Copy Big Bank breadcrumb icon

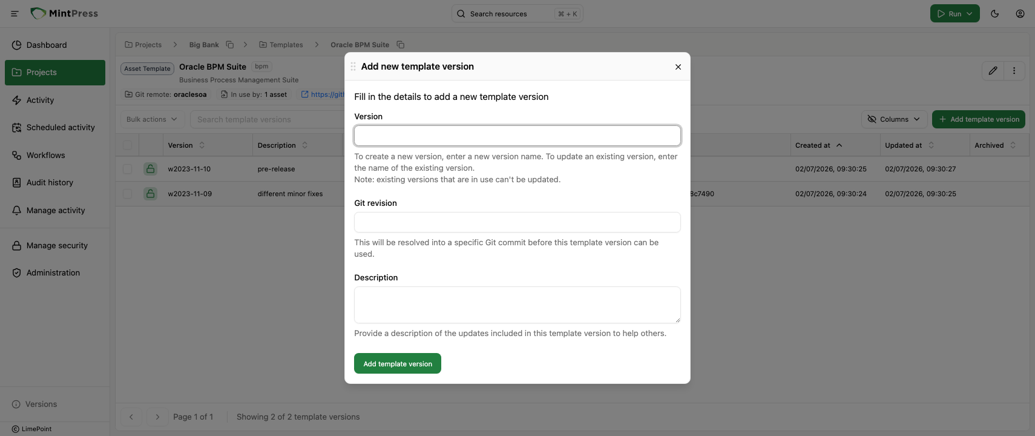tap(230, 45)
